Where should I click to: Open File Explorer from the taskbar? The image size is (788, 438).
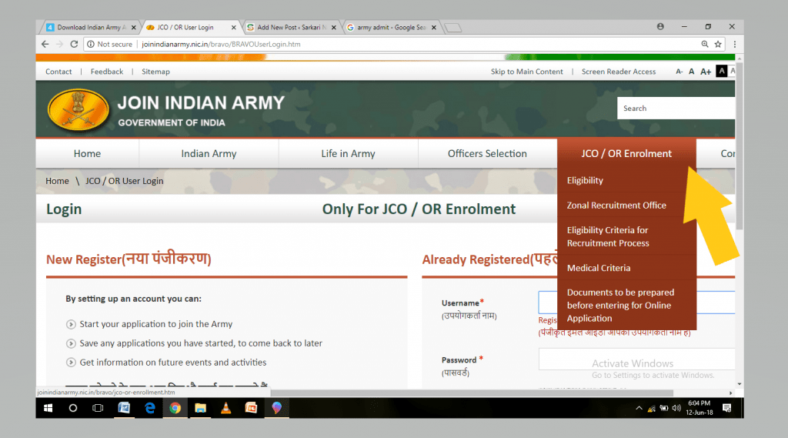pyautogui.click(x=201, y=408)
